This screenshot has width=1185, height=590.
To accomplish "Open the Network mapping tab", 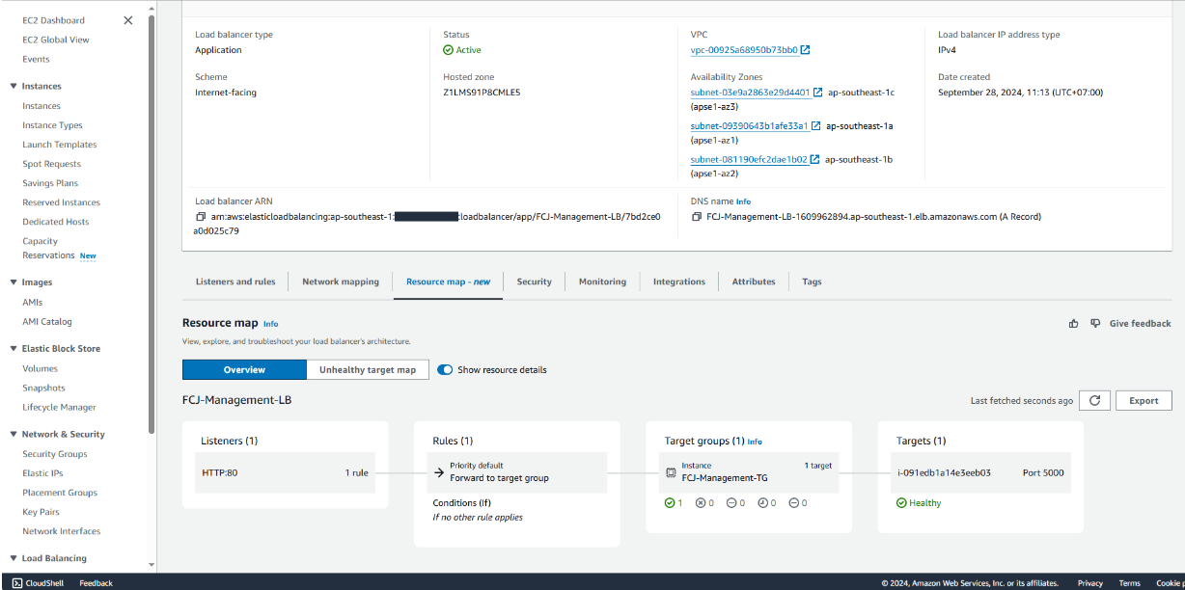I will 341,282.
